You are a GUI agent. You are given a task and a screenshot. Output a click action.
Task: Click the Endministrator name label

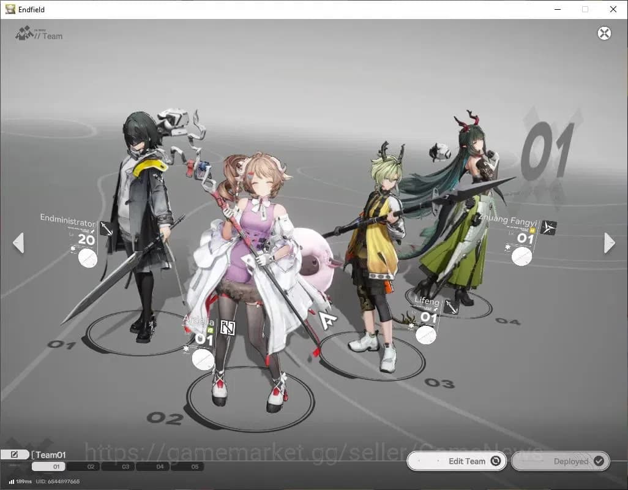coord(67,220)
